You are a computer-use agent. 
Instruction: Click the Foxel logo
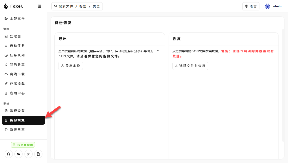click(x=13, y=6)
